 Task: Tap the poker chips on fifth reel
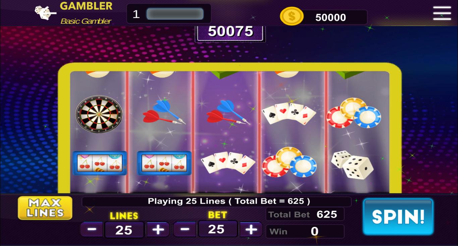(354, 113)
